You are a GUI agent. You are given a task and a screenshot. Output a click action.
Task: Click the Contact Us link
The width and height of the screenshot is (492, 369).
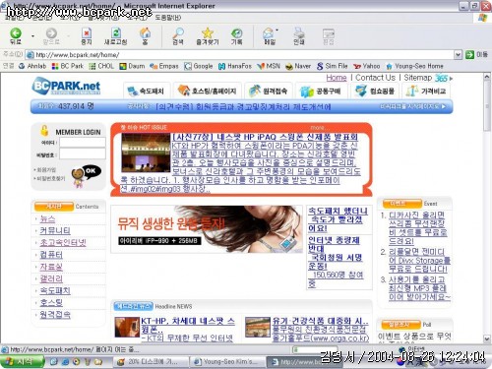tap(375, 78)
